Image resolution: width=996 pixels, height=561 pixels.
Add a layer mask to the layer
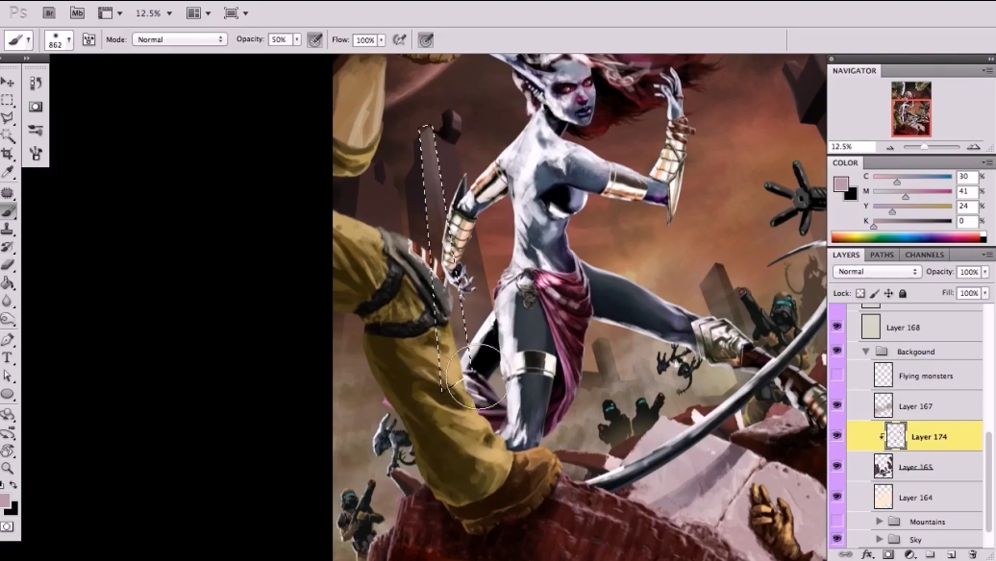(888, 554)
